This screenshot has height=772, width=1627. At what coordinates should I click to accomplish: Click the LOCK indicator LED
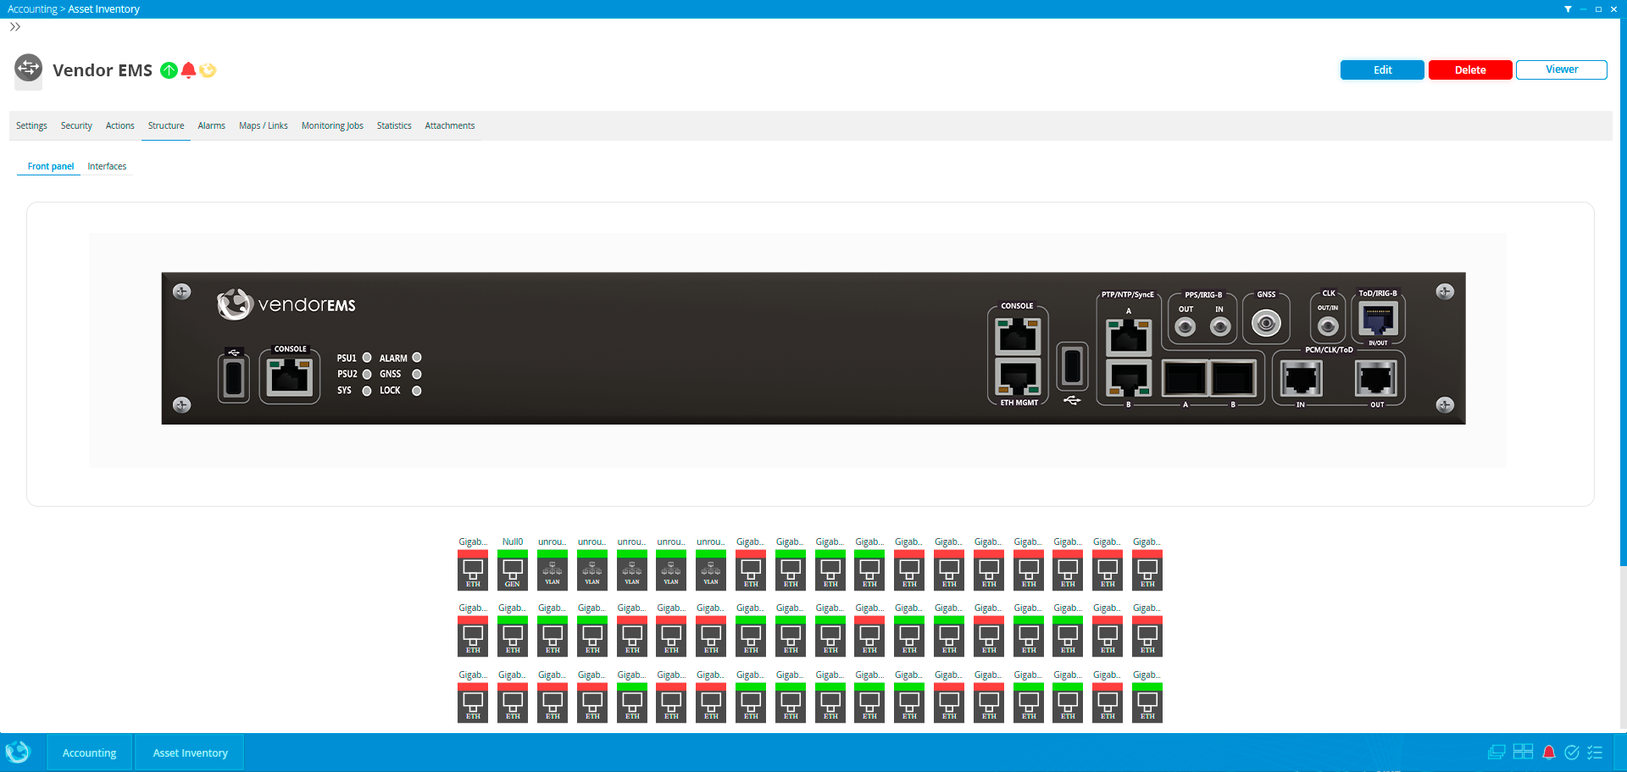(417, 391)
